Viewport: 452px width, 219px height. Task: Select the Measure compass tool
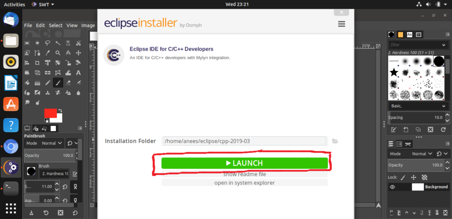(68, 53)
